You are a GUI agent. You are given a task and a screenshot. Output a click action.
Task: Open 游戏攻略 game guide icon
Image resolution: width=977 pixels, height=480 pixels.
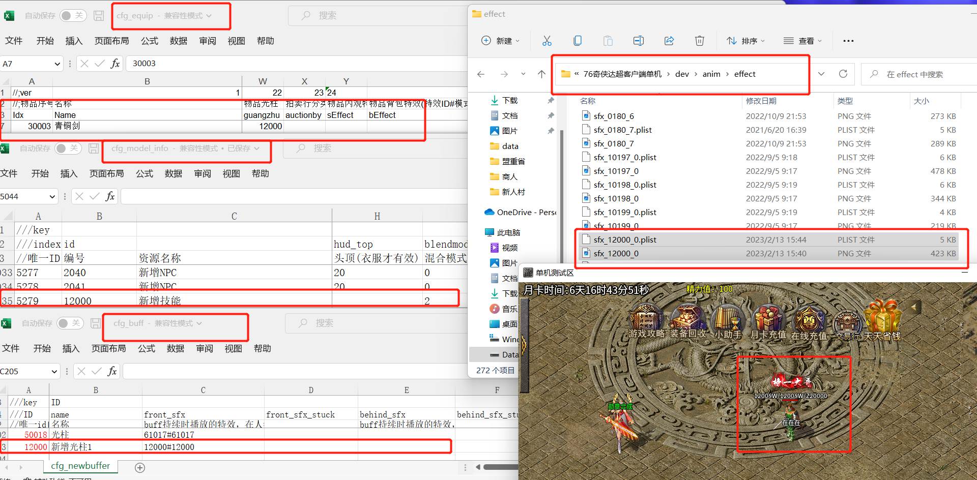tap(646, 322)
